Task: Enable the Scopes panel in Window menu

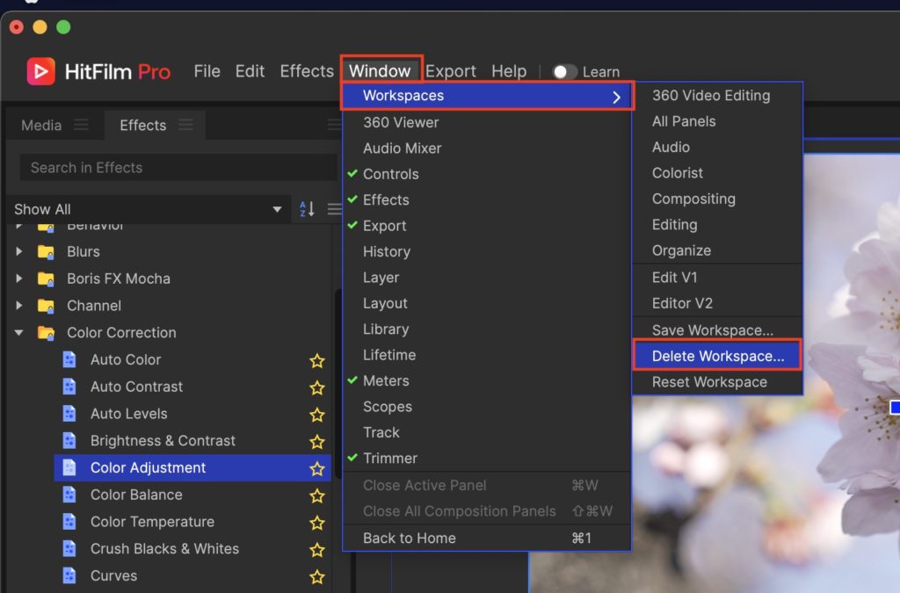Action: tap(487, 406)
